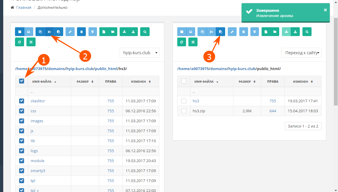Toggle the select-all checkbox in left panel header
Viewport: 338px width, 192px height.
click(22, 81)
